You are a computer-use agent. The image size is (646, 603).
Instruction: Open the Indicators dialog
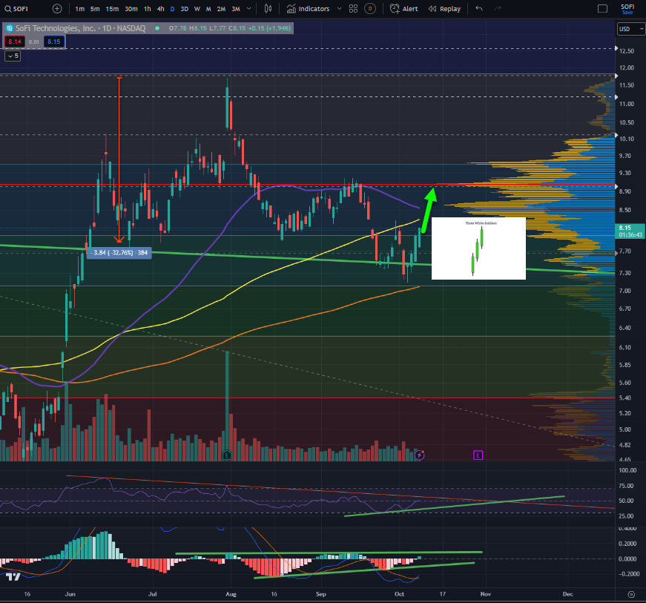tap(309, 9)
